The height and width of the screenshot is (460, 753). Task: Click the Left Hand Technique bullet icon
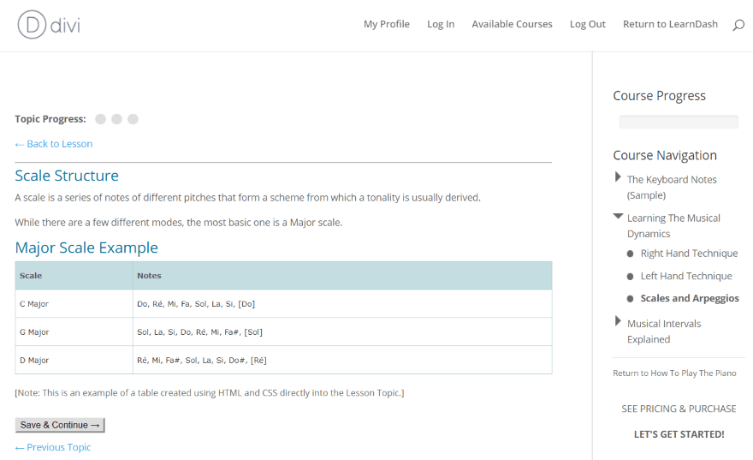[631, 277]
